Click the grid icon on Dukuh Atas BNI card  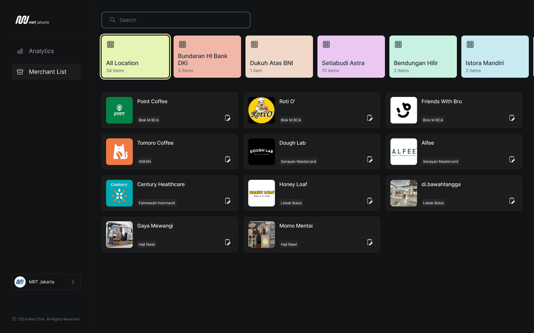[254, 44]
